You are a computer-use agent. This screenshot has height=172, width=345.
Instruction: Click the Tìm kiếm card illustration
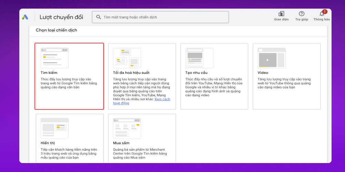[x=55, y=58]
